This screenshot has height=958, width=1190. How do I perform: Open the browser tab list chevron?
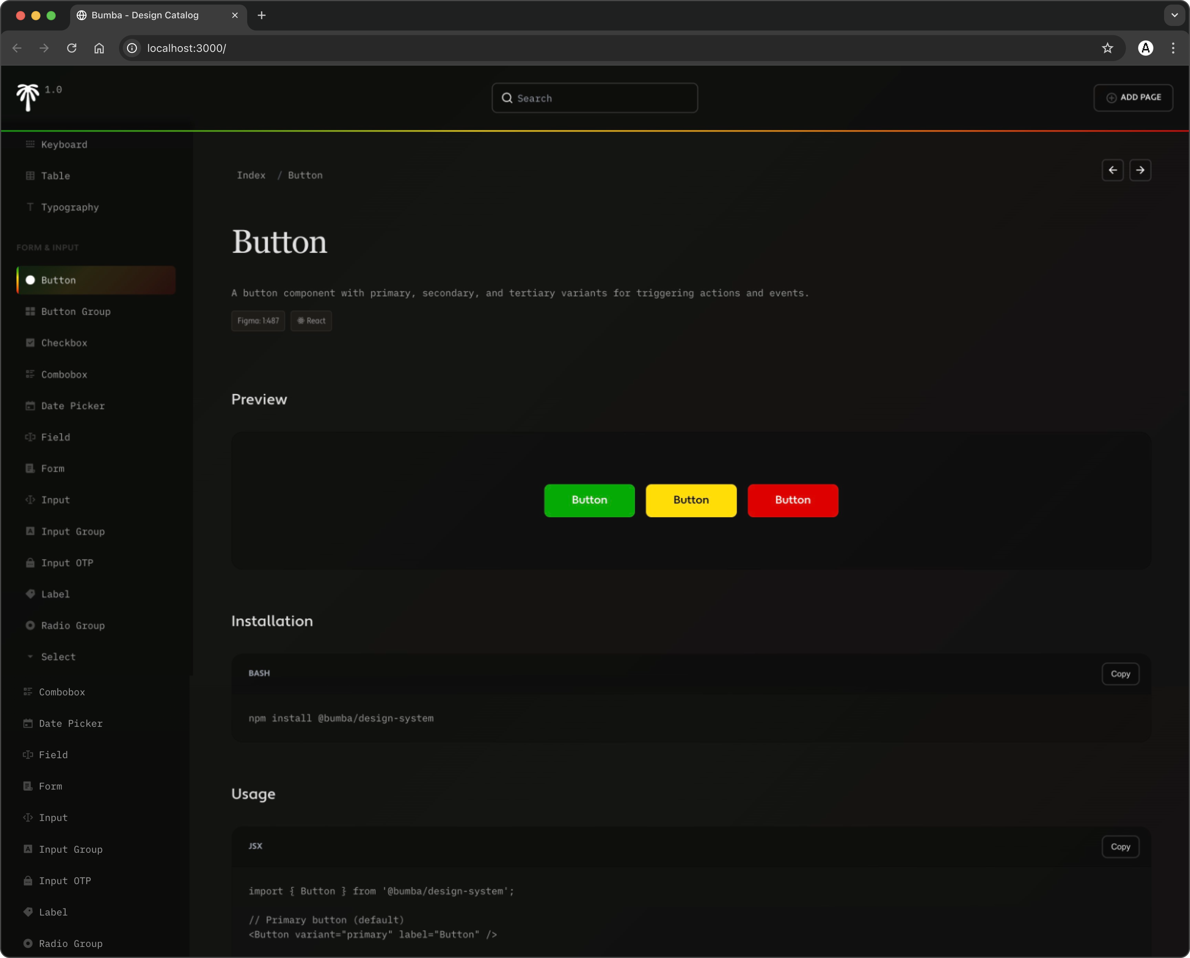[x=1174, y=15]
